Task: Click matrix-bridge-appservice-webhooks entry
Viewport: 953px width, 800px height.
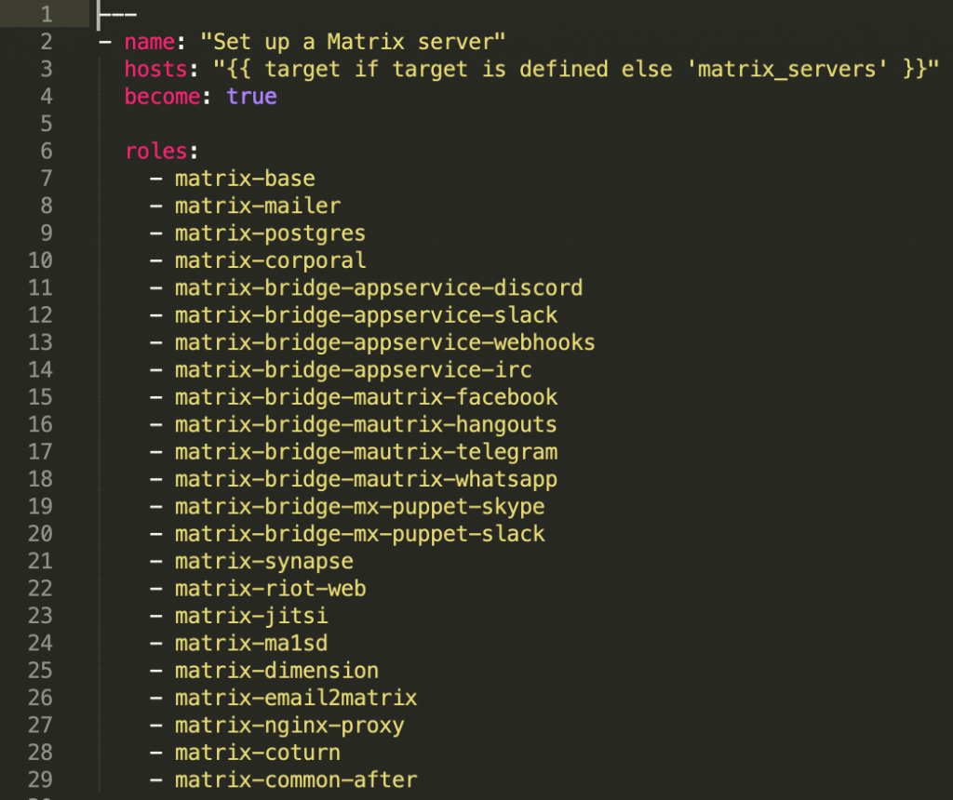Action: 384,342
